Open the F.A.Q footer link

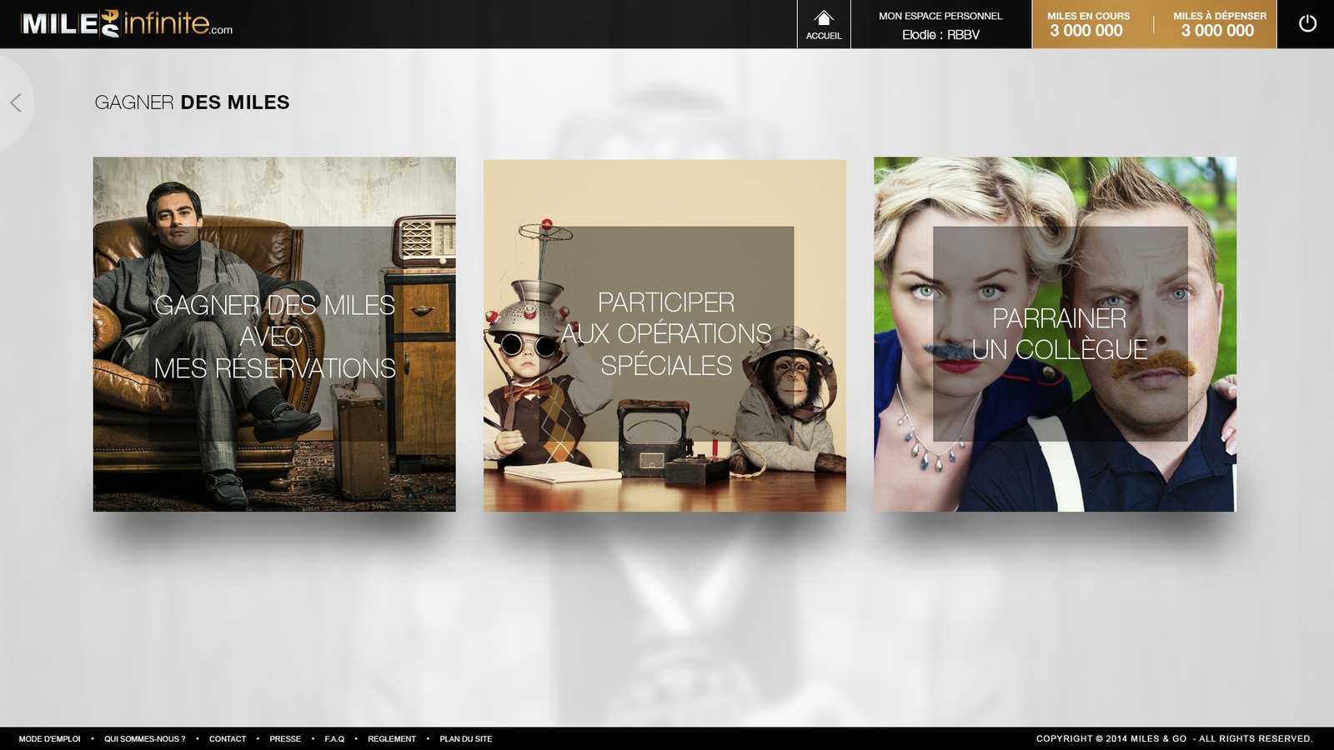click(x=334, y=739)
